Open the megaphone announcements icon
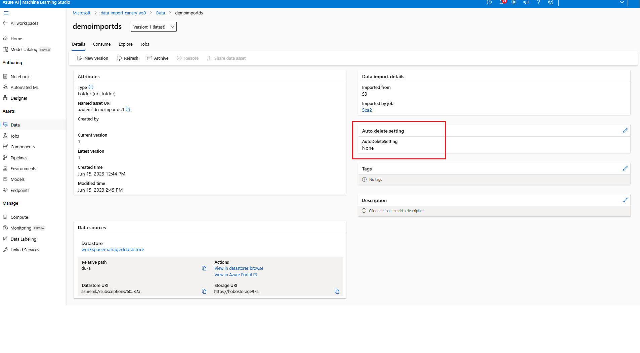Viewport: 640px width, 353px height. tap(526, 2)
